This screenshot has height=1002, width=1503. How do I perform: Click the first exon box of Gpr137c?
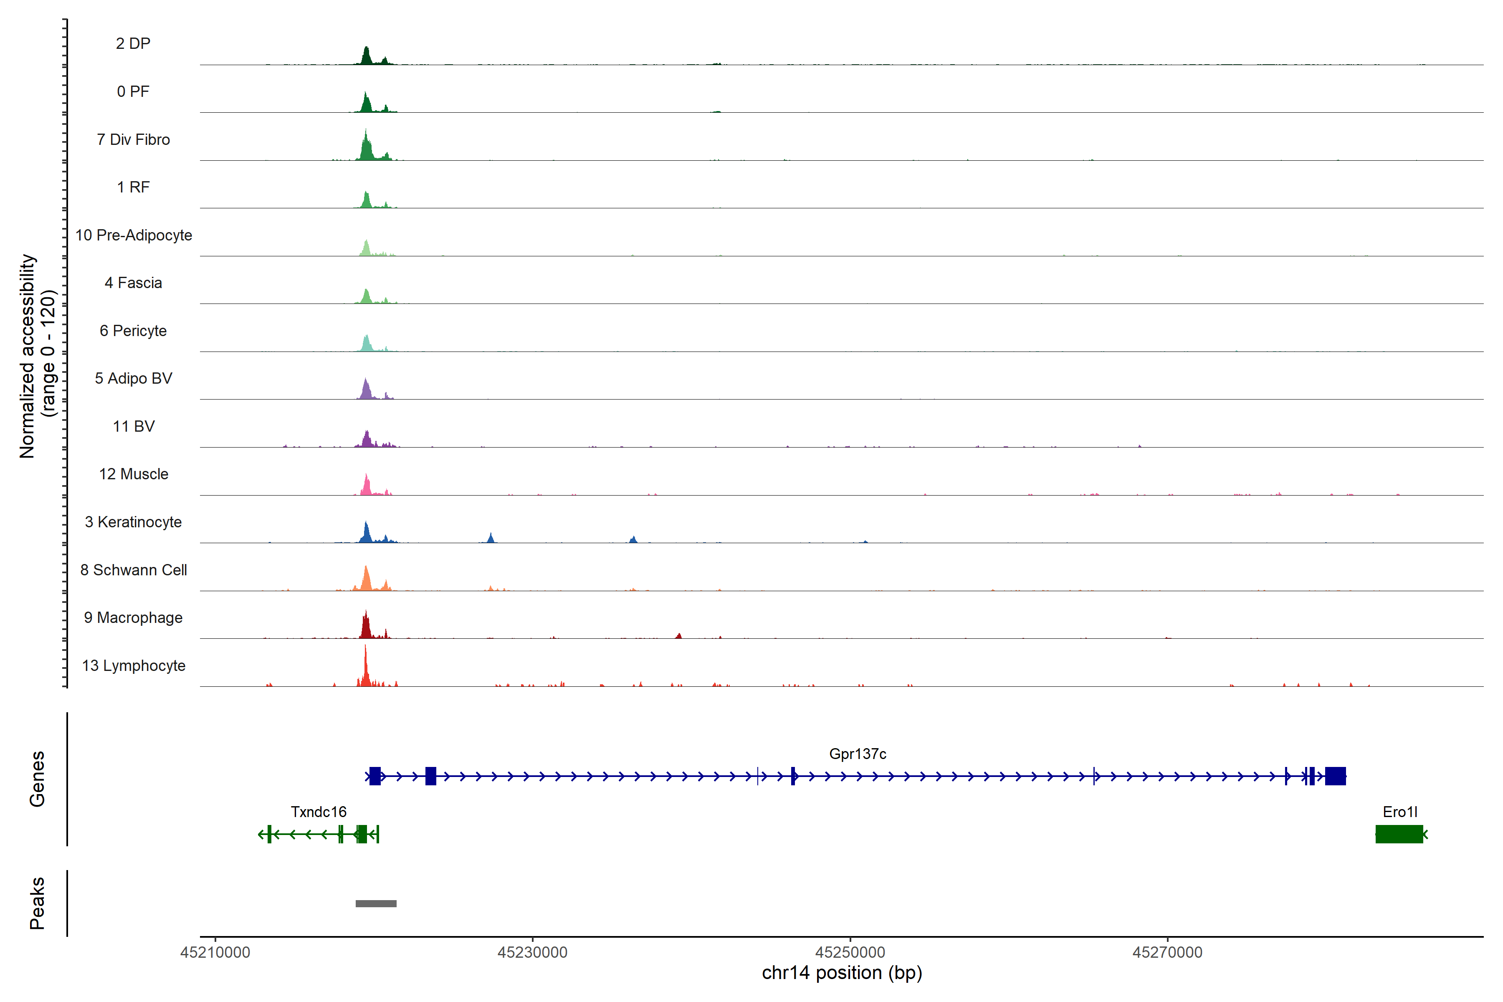click(375, 776)
